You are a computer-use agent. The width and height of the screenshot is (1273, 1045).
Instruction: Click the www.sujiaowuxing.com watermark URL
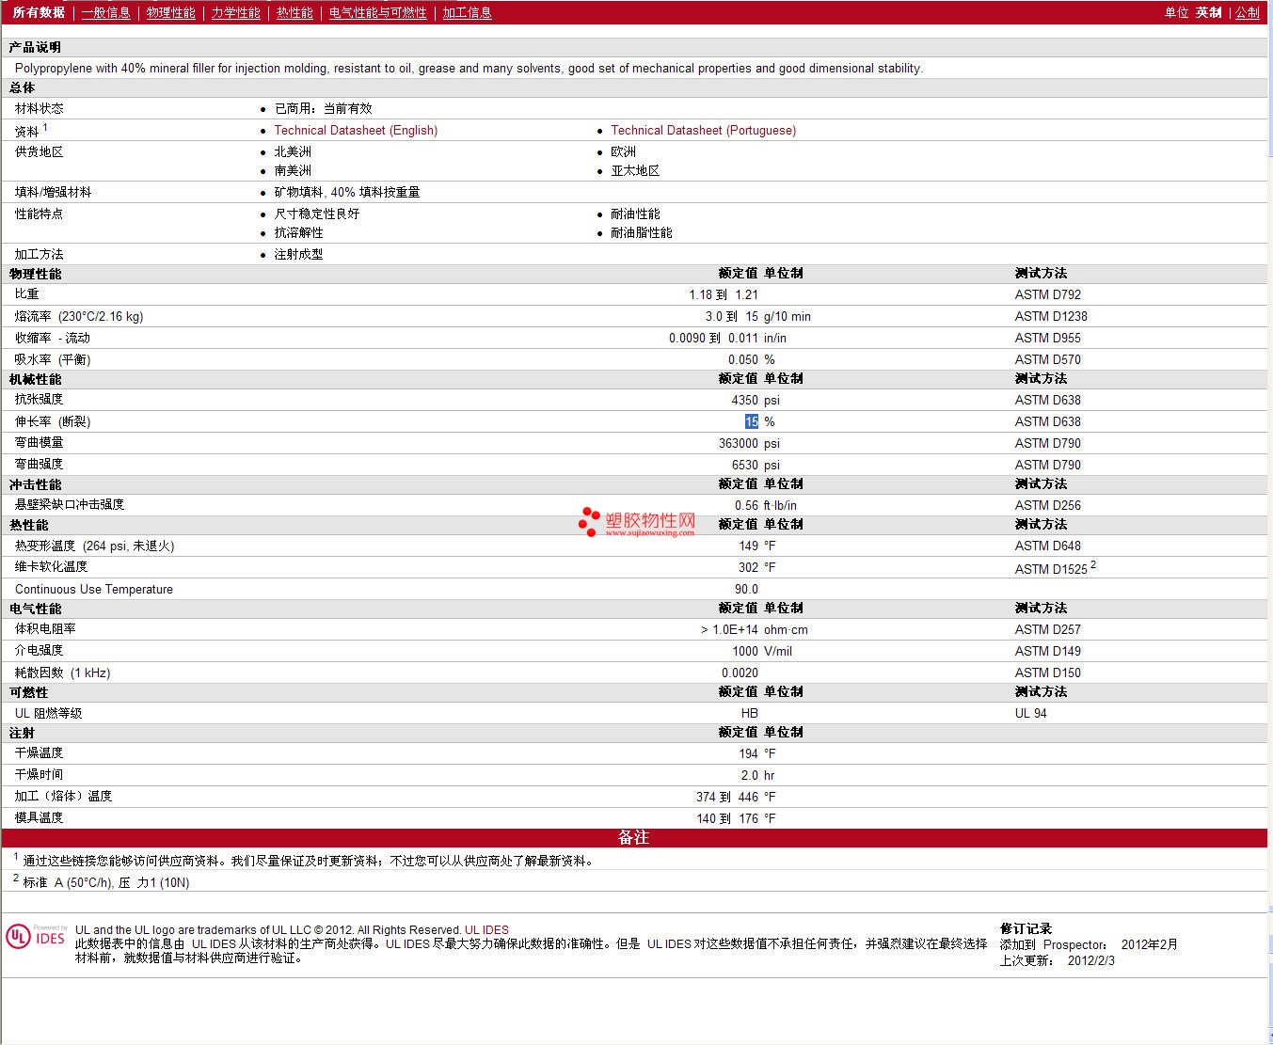(649, 532)
